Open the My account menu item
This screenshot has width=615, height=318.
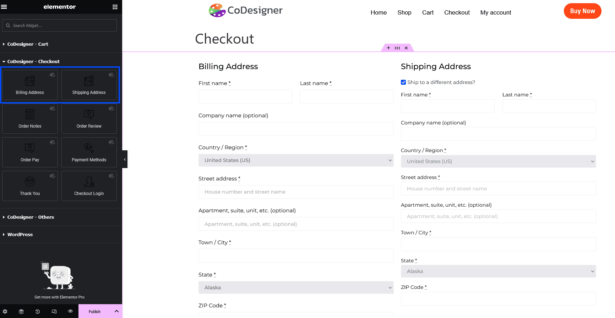pyautogui.click(x=496, y=12)
